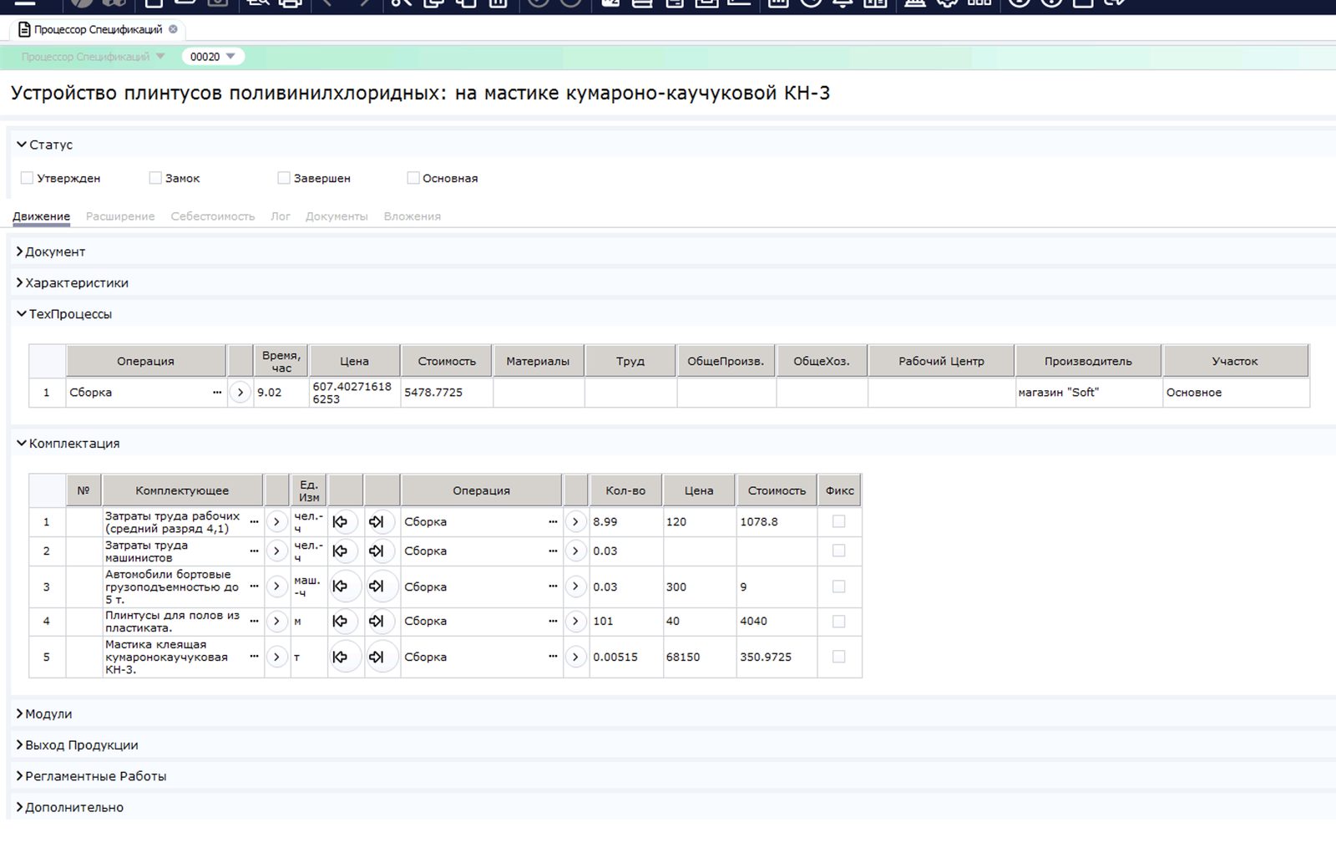Expand the Характеристики section
This screenshot has width=1336, height=843.
tap(19, 282)
